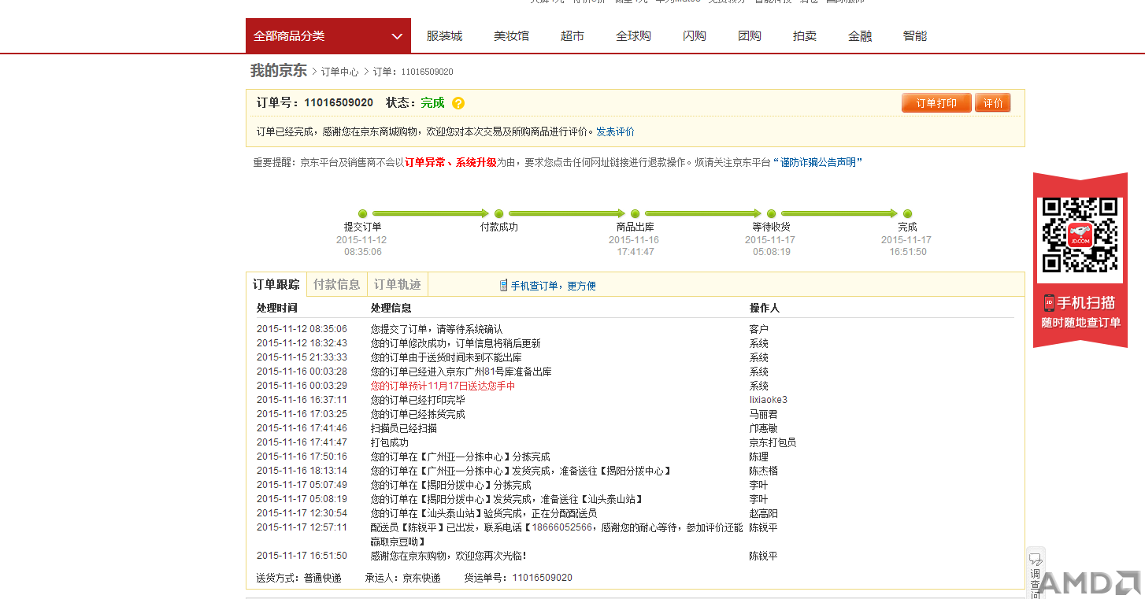This screenshot has width=1145, height=599.
Task: Click the 完成 progress step dot
Action: pyautogui.click(x=907, y=213)
